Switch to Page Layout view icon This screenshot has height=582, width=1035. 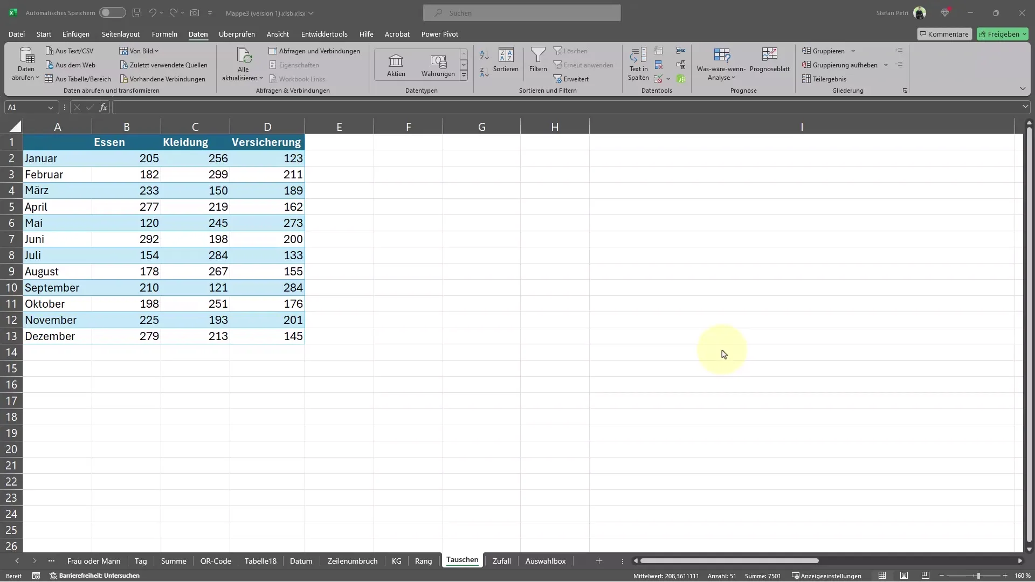[904, 576]
